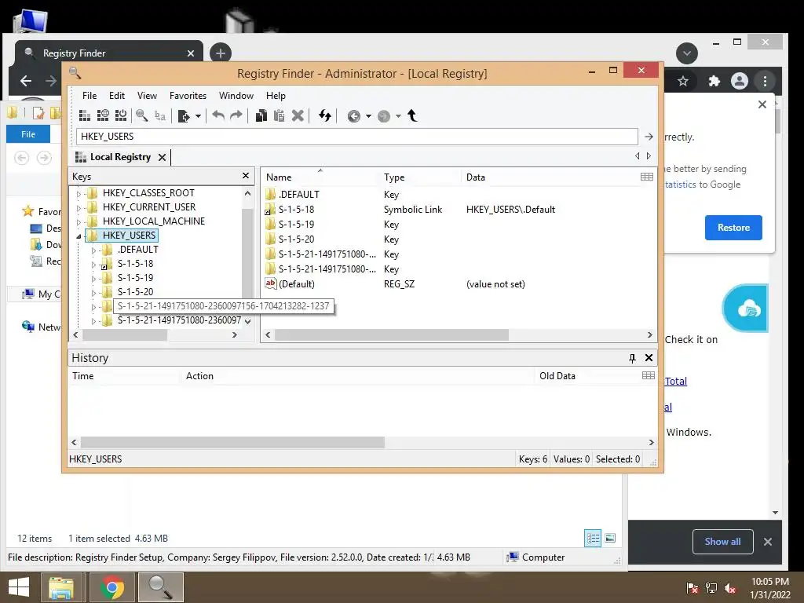Click the Network Registry globe icon
Image resolution: width=804 pixels, height=603 pixels.
click(x=103, y=116)
